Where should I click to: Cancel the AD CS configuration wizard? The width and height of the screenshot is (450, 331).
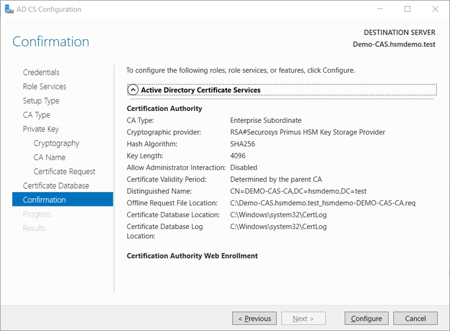tap(415, 319)
